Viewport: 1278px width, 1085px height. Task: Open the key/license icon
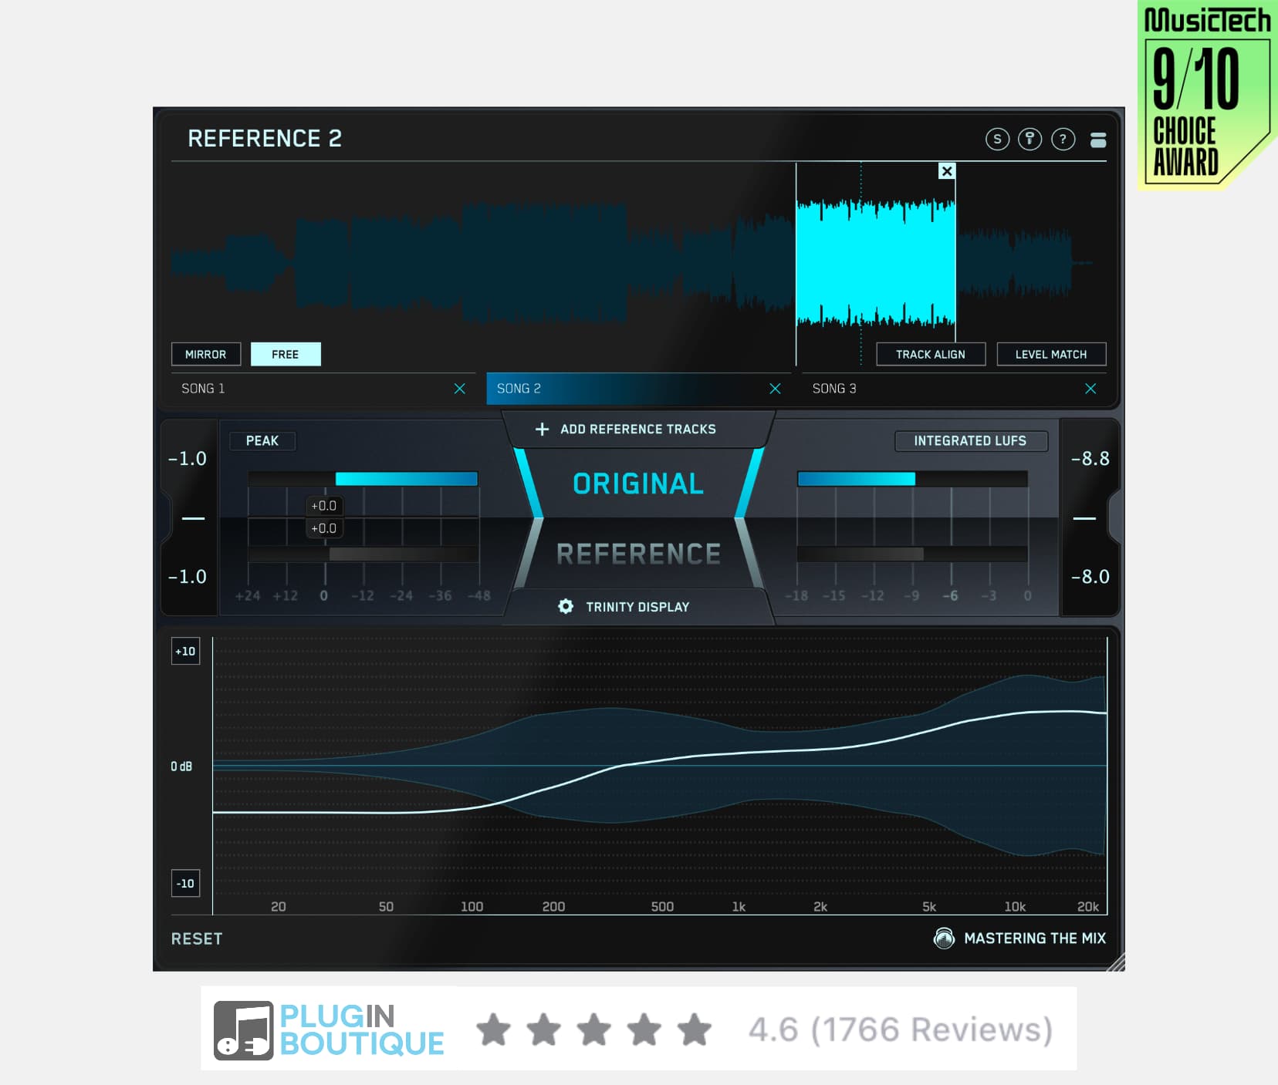pyautogui.click(x=1029, y=139)
